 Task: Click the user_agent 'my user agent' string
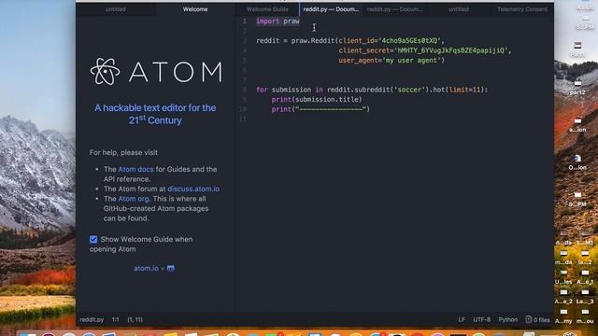pyautogui.click(x=411, y=61)
